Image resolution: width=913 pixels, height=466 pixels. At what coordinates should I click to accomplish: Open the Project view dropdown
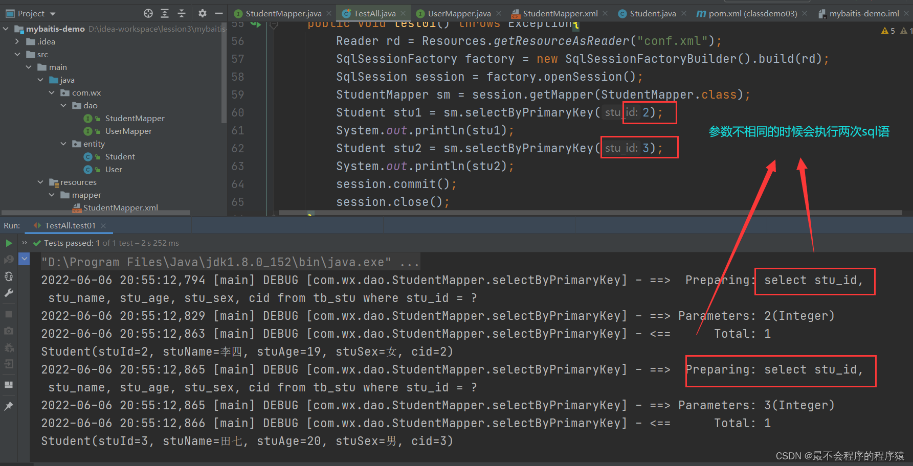(x=53, y=14)
